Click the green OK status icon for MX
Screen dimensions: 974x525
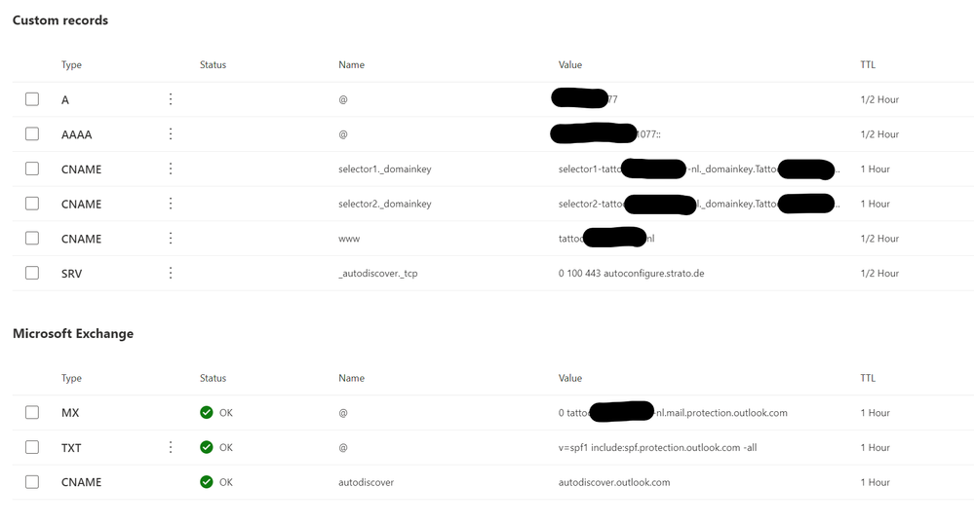[207, 413]
